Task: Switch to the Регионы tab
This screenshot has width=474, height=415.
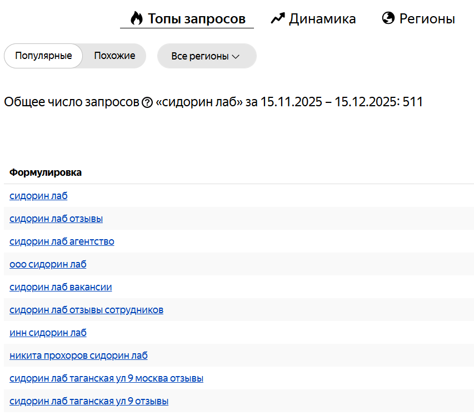Action: click(x=427, y=19)
